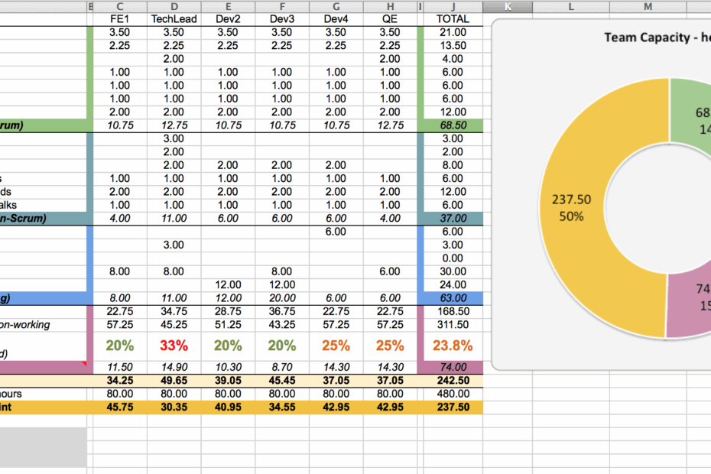Select the 36.75 Dev3 cell
711x474 pixels.
pyautogui.click(x=282, y=312)
